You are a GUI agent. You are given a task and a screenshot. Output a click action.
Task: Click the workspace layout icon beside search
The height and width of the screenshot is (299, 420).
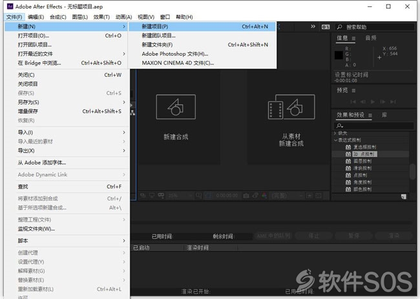click(326, 26)
